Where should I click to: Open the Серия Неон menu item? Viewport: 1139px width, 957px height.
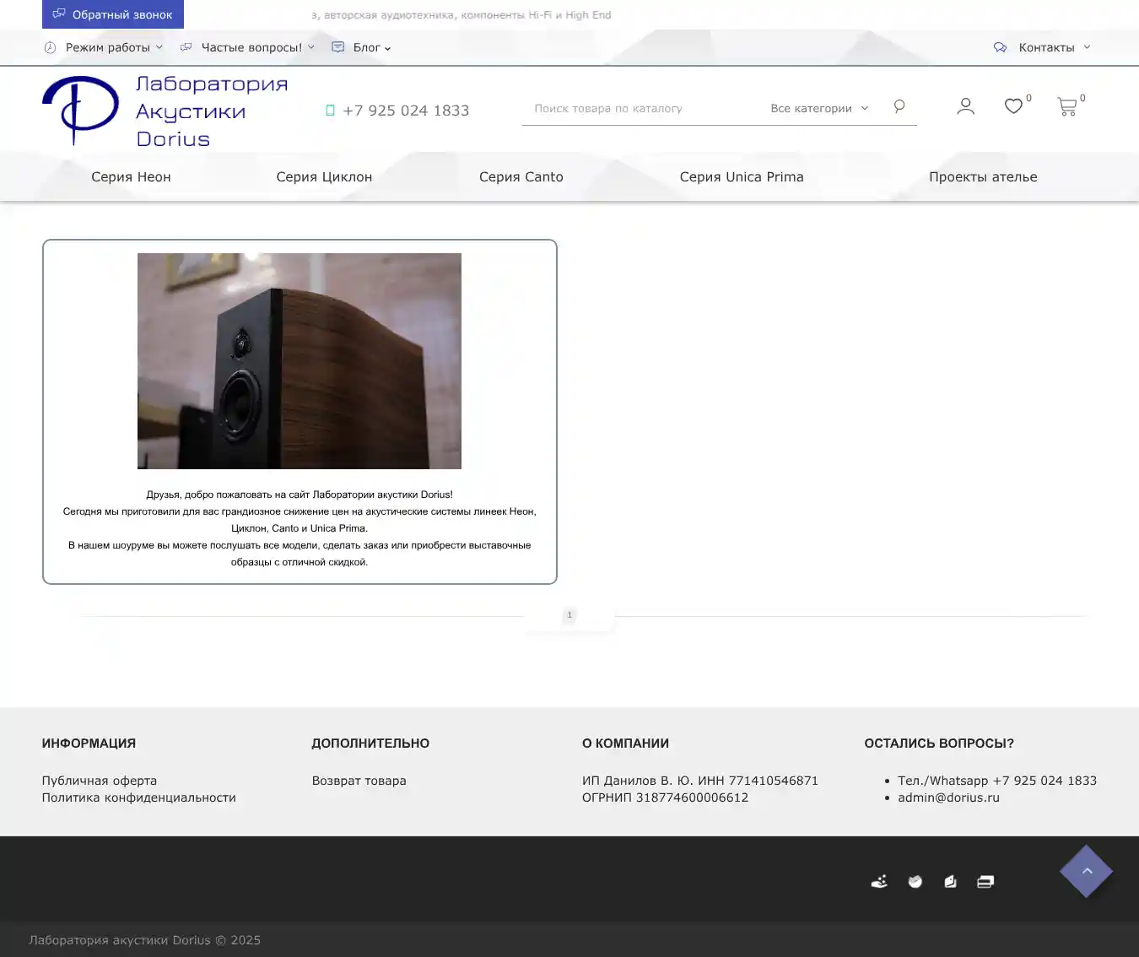tap(131, 177)
